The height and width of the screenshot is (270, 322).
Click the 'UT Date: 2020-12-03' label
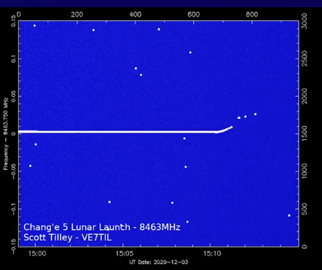point(159,262)
